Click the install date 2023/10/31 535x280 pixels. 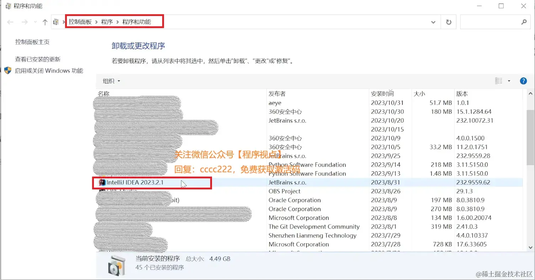387,103
